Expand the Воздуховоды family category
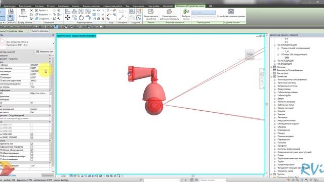 click(x=275, y=89)
